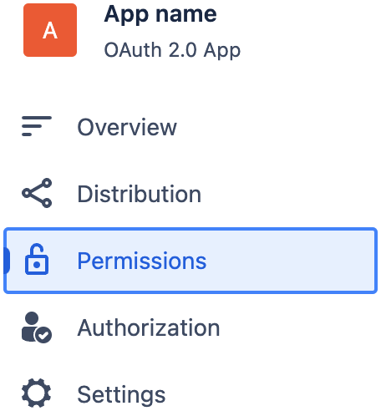Click the OAuth 2.0 App subtitle

[172, 50]
